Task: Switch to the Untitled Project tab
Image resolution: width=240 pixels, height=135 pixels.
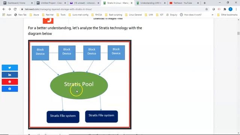Action: point(51,3)
